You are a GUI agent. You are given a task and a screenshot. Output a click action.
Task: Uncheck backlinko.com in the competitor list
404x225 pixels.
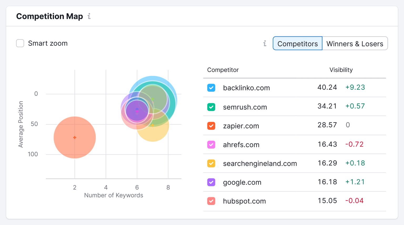(x=211, y=88)
